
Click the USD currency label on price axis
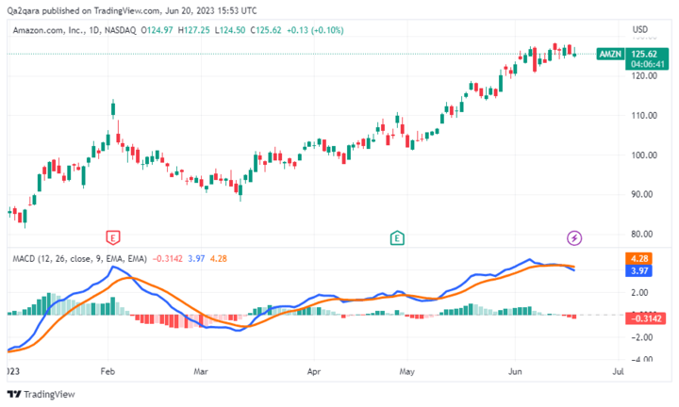tap(640, 29)
